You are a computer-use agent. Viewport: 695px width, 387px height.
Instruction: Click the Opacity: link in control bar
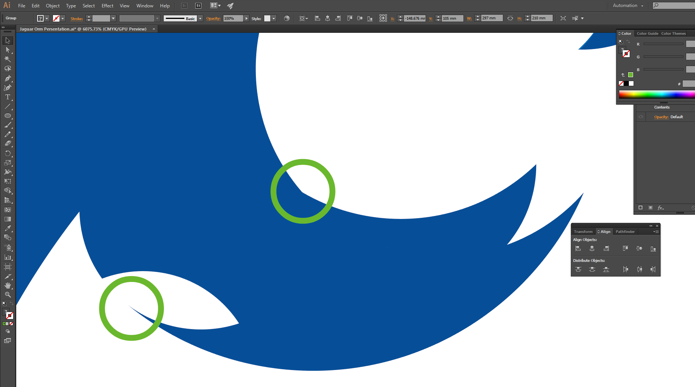click(x=213, y=19)
